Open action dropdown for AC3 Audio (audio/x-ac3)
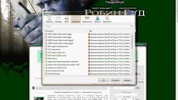 pyautogui.click(x=109, y=56)
